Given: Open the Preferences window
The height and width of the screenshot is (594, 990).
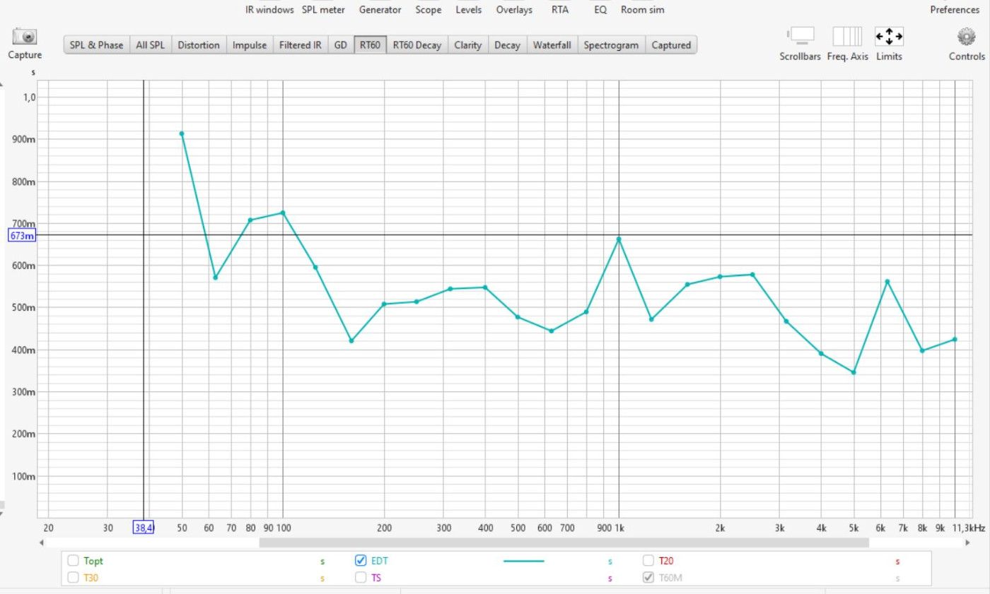Looking at the screenshot, I should click(x=955, y=10).
